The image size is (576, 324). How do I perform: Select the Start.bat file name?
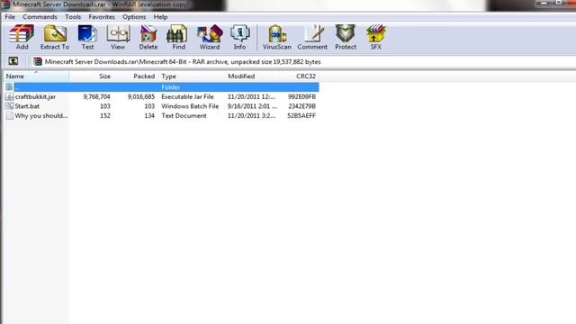(27, 106)
